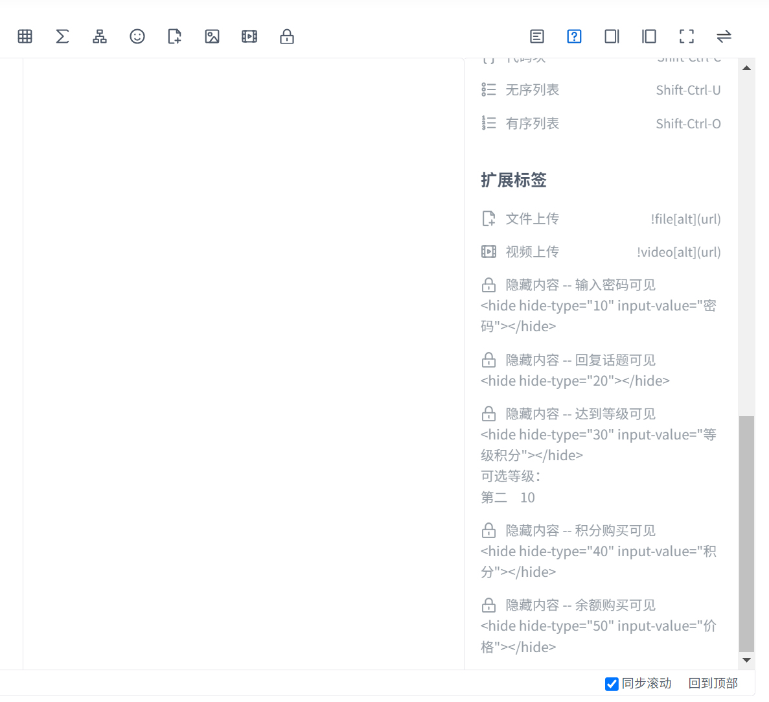Insert a flowchart diagram icon
The width and height of the screenshot is (769, 702).
pyautogui.click(x=100, y=36)
